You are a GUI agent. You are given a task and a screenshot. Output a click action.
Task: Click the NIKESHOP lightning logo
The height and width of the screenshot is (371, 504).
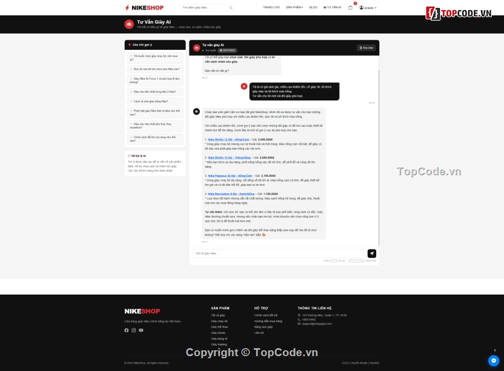pyautogui.click(x=144, y=8)
